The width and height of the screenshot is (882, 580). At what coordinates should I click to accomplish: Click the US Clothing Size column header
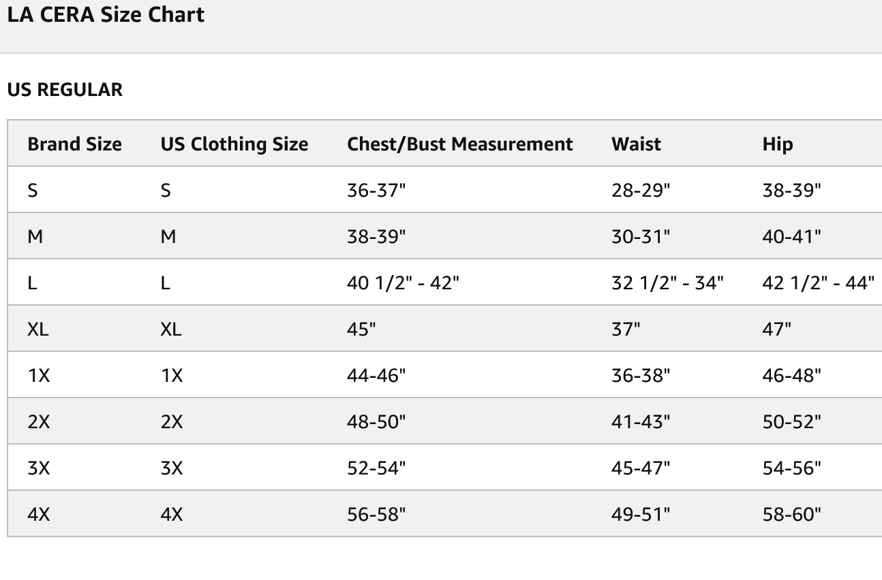click(x=234, y=144)
